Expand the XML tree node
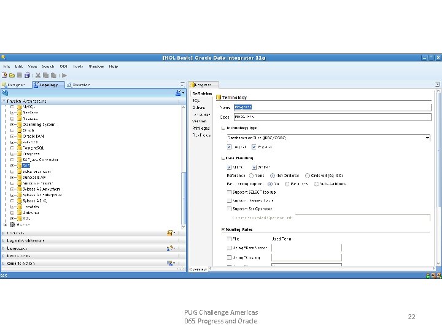Image resolution: width=442 pixels, height=332 pixels. [x=12, y=218]
